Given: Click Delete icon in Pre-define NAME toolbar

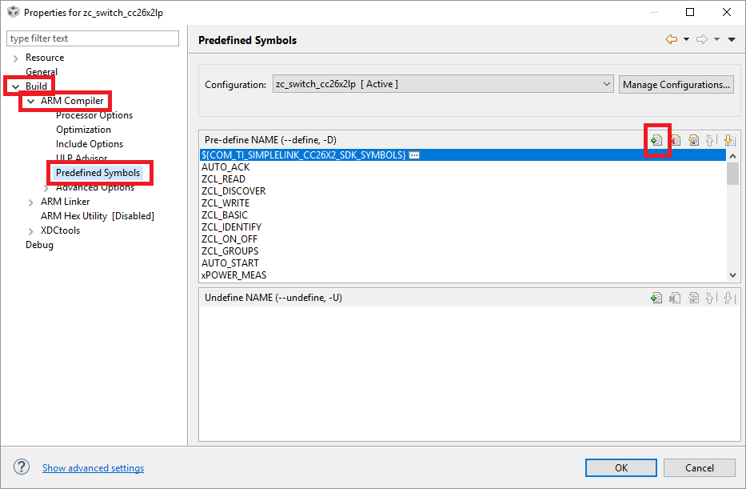Looking at the screenshot, I should 675,140.
